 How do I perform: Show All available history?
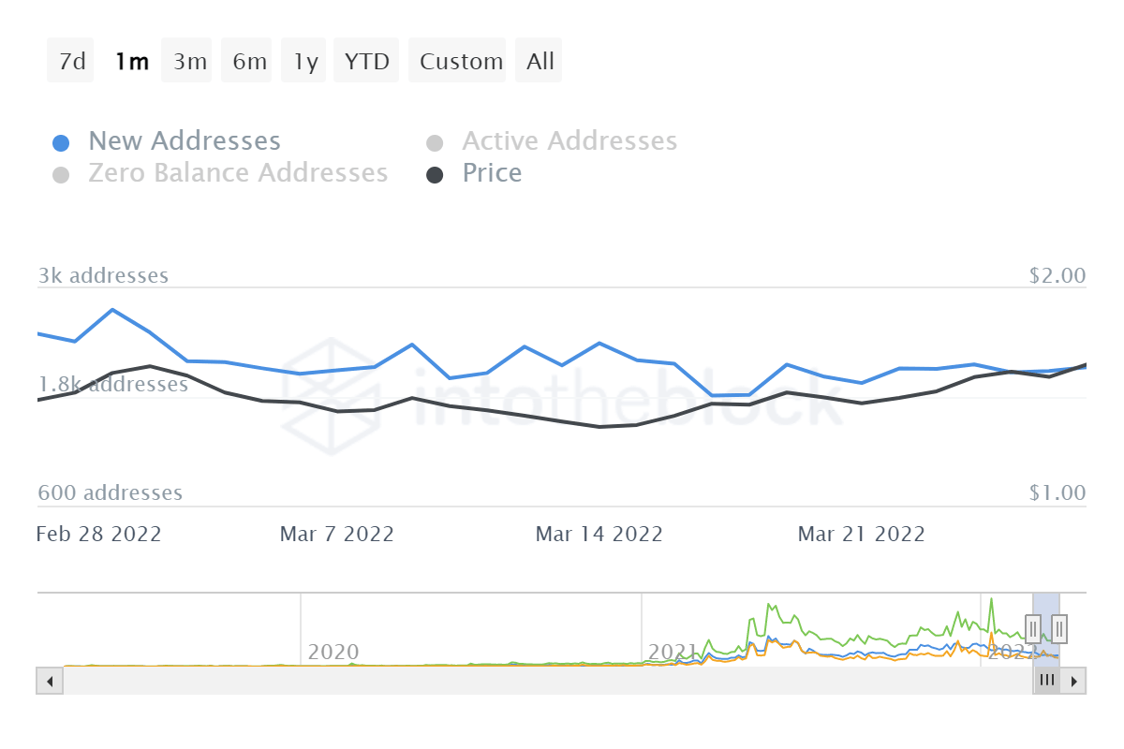click(x=540, y=62)
